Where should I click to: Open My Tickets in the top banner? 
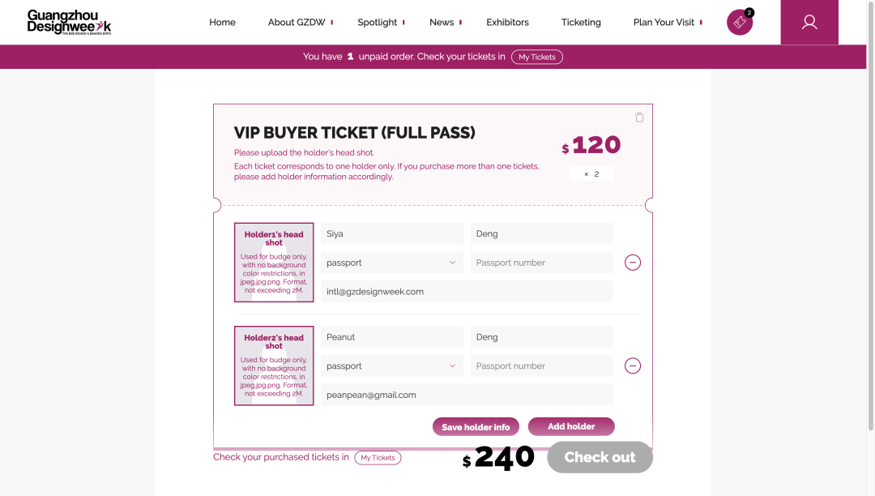tap(536, 57)
